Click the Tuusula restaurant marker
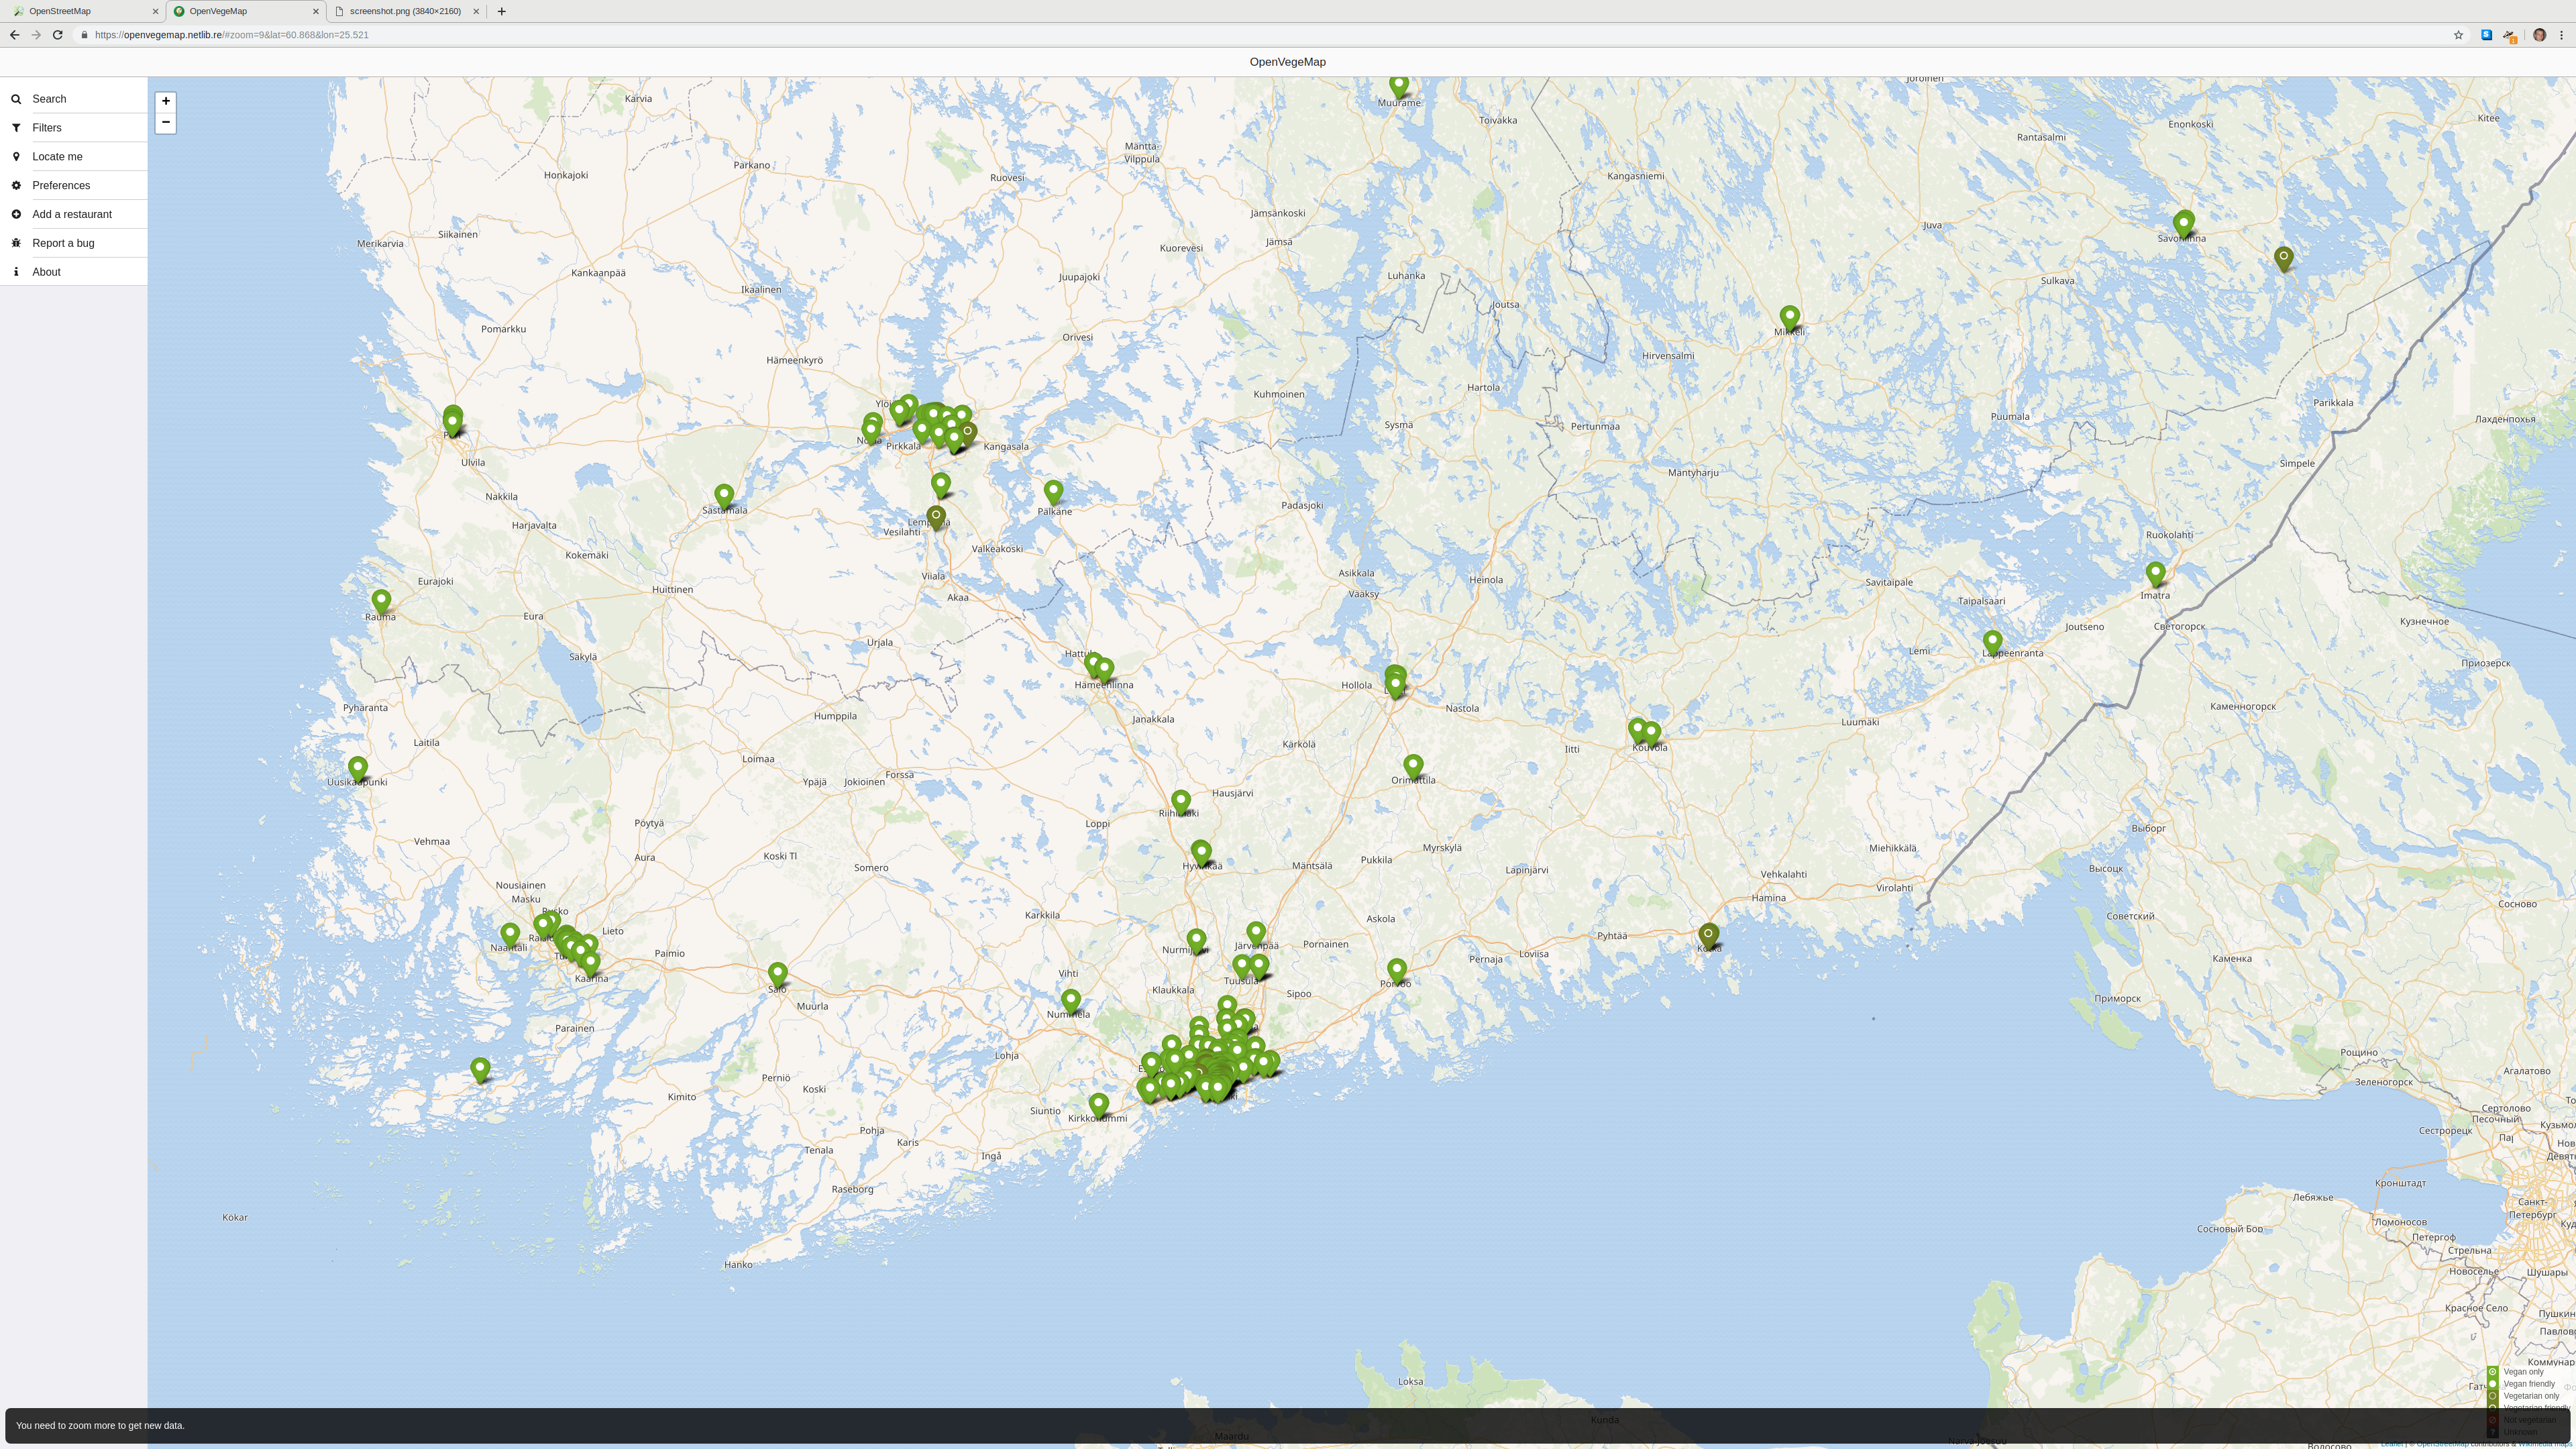Image resolution: width=2576 pixels, height=1449 pixels. pyautogui.click(x=1242, y=967)
